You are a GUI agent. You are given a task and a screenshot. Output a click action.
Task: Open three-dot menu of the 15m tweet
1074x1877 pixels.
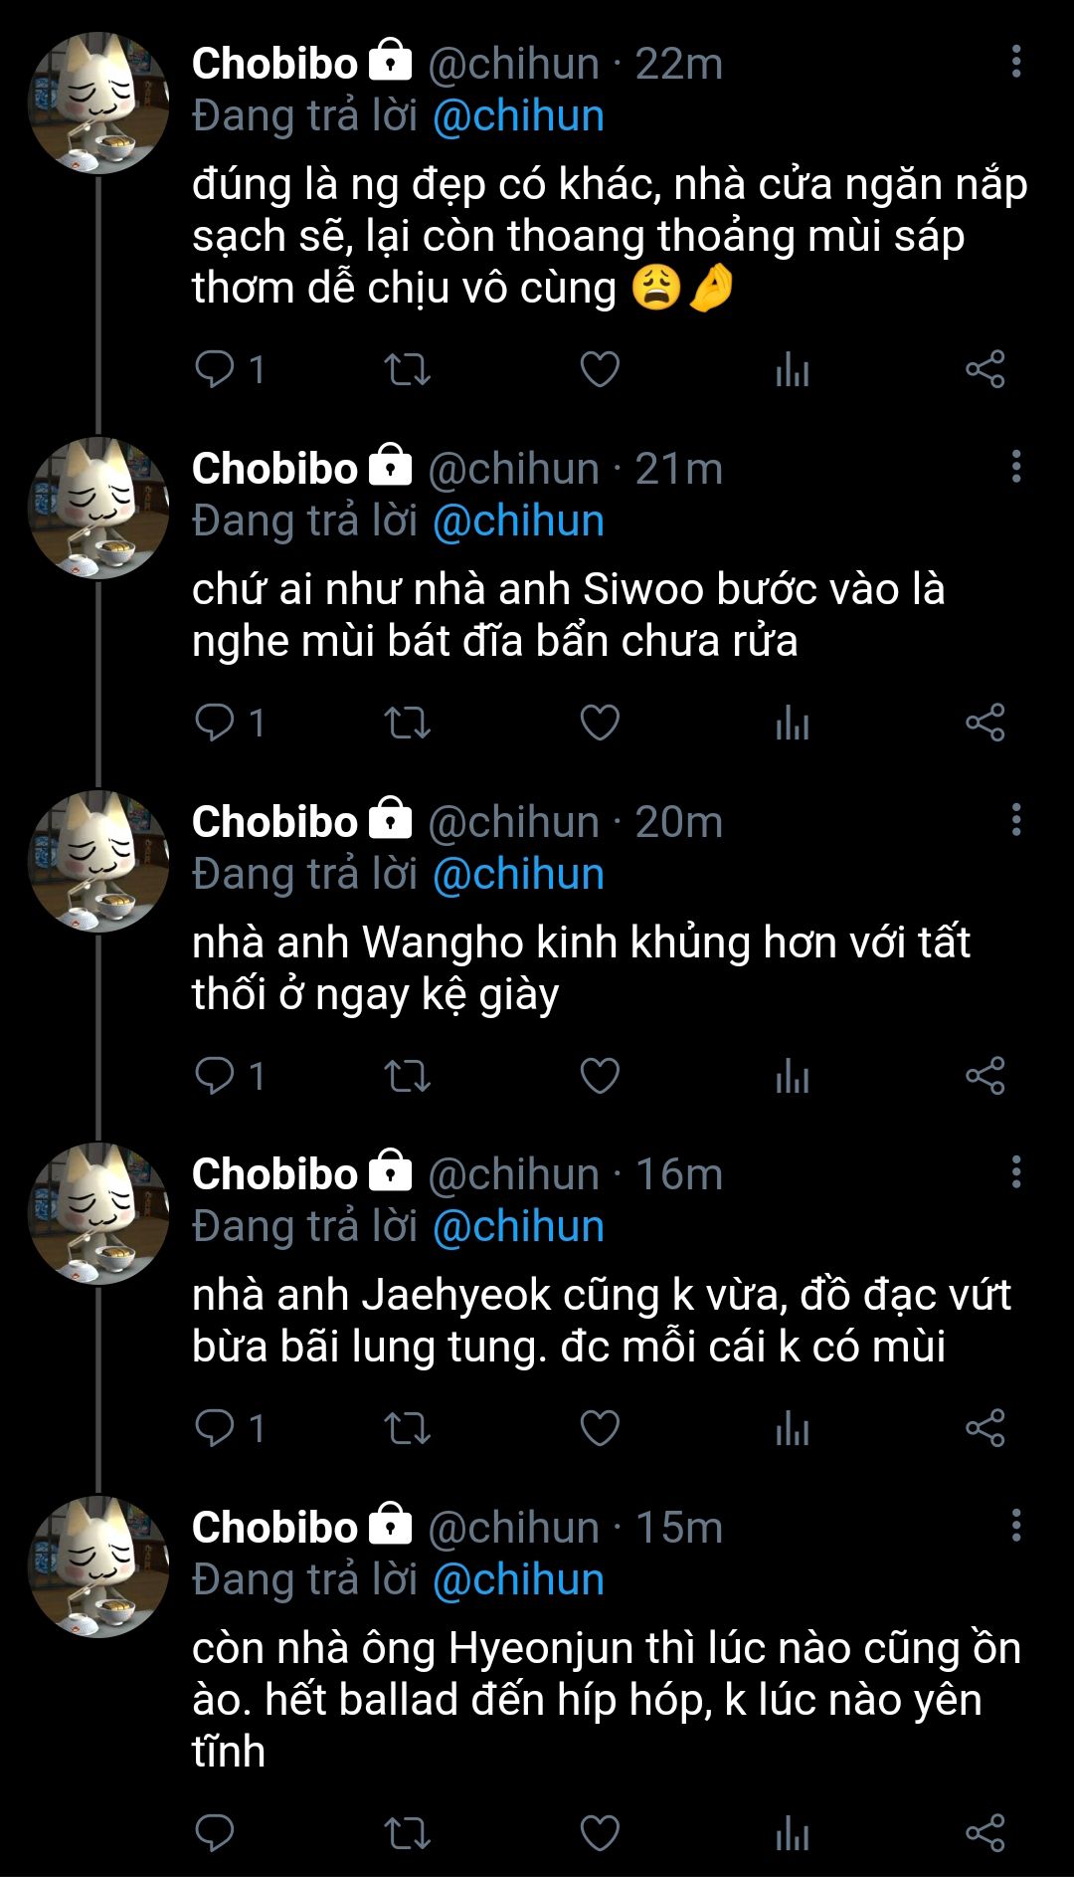coord(1016,1526)
